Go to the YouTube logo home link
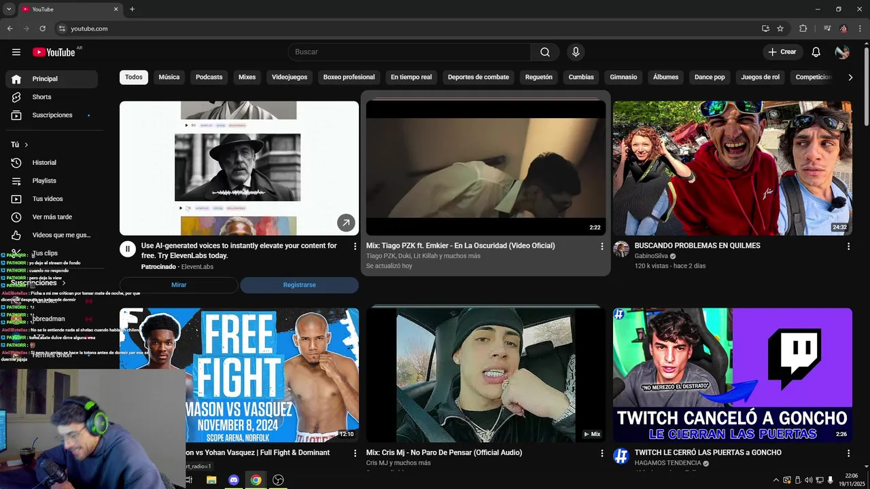870x489 pixels. tap(54, 52)
